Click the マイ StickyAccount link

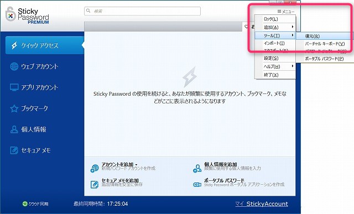tap(262, 204)
